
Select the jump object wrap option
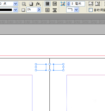55,10
